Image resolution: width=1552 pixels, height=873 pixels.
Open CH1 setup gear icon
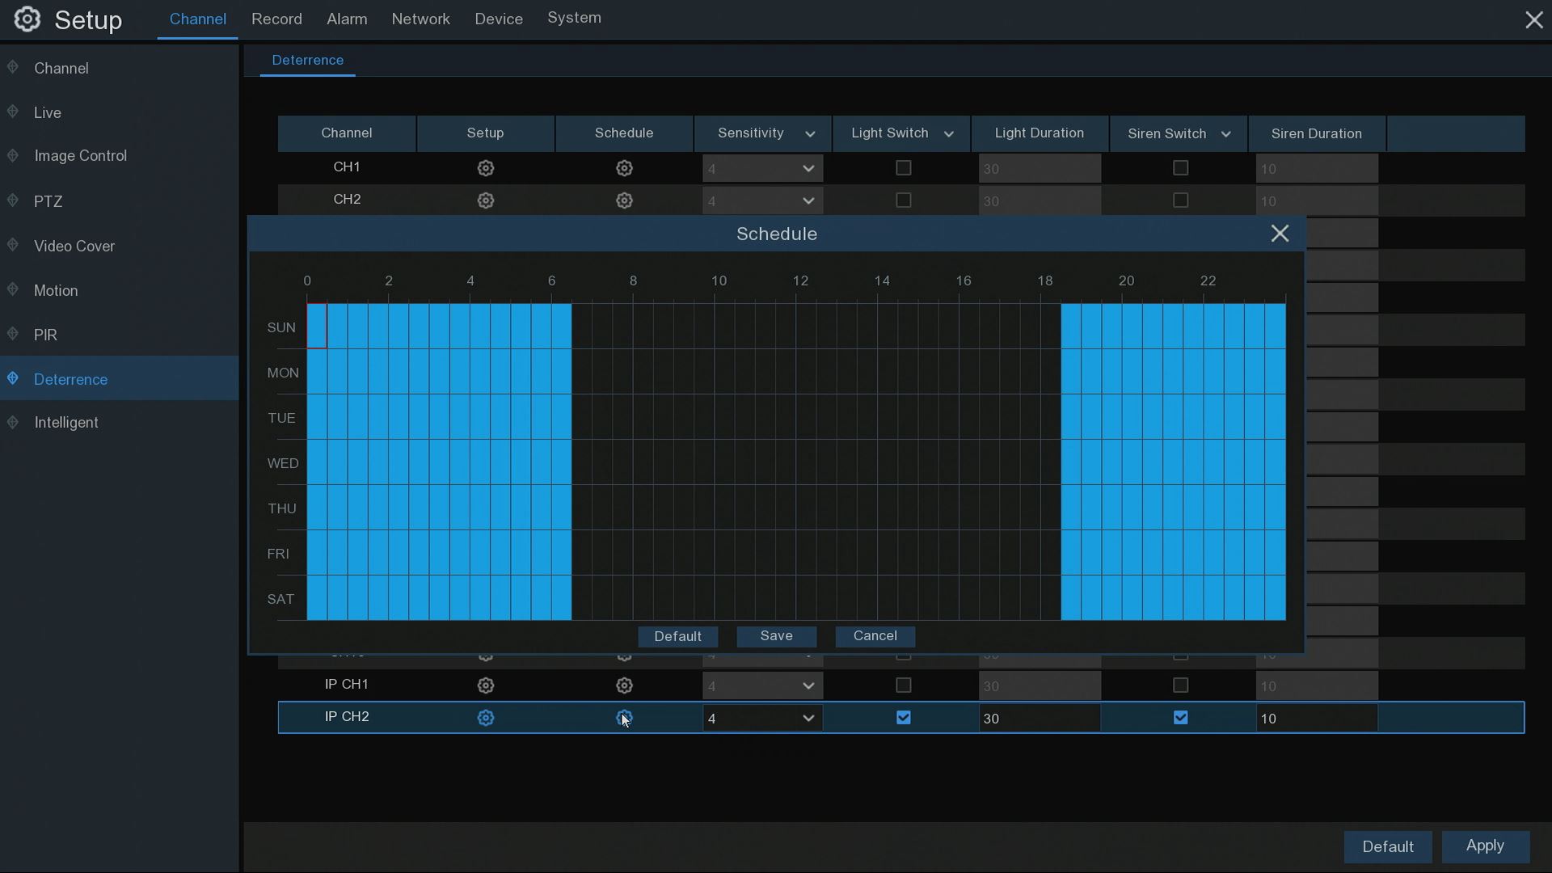pos(485,168)
